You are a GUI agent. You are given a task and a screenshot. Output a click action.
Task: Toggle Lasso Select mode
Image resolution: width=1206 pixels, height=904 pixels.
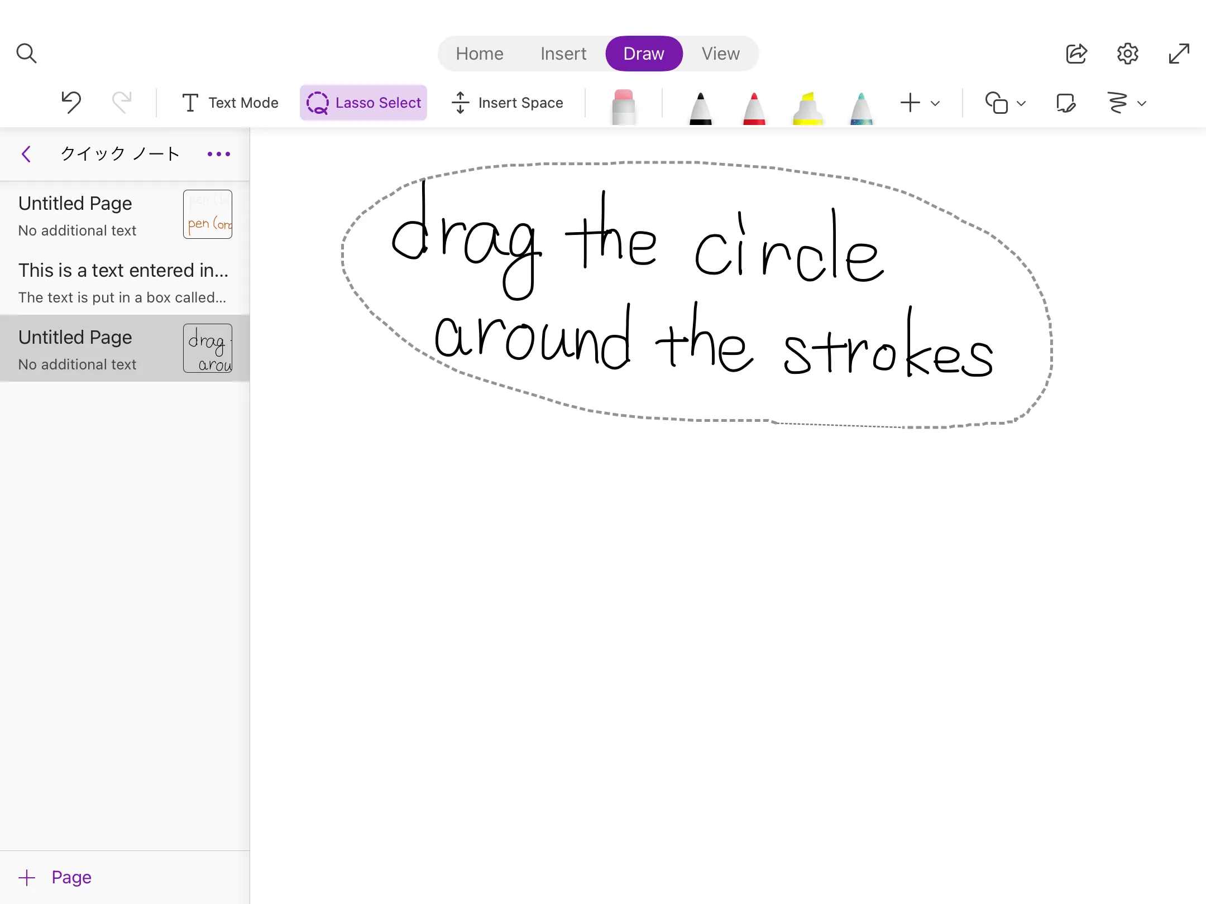point(363,103)
